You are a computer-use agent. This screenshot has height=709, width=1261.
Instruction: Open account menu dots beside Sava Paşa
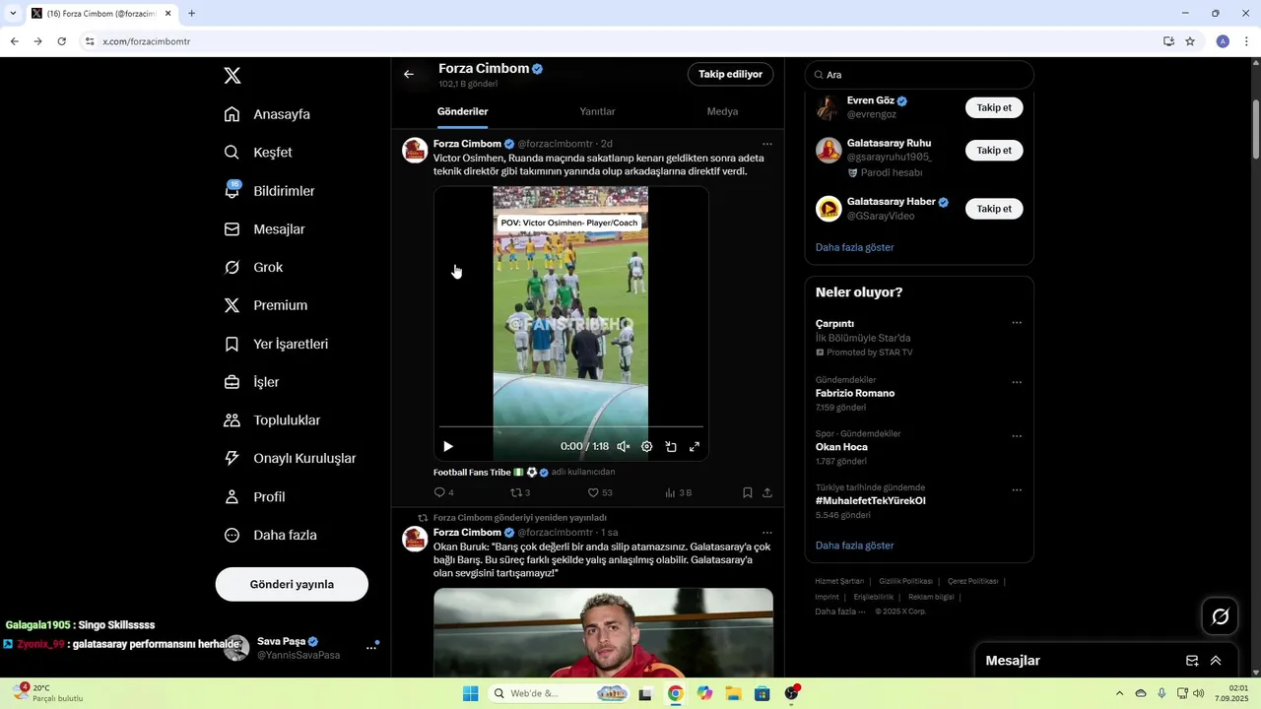tap(372, 647)
